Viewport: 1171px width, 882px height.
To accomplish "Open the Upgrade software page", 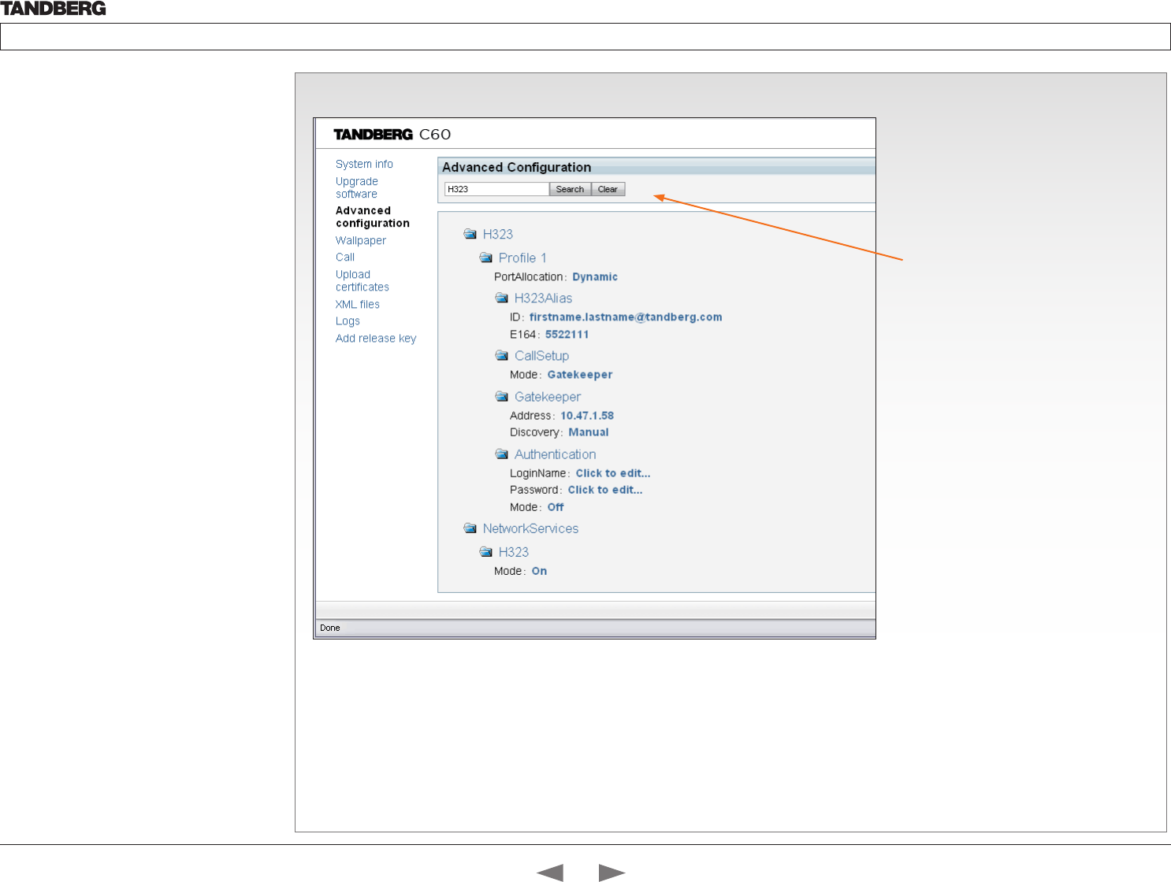I will [357, 187].
